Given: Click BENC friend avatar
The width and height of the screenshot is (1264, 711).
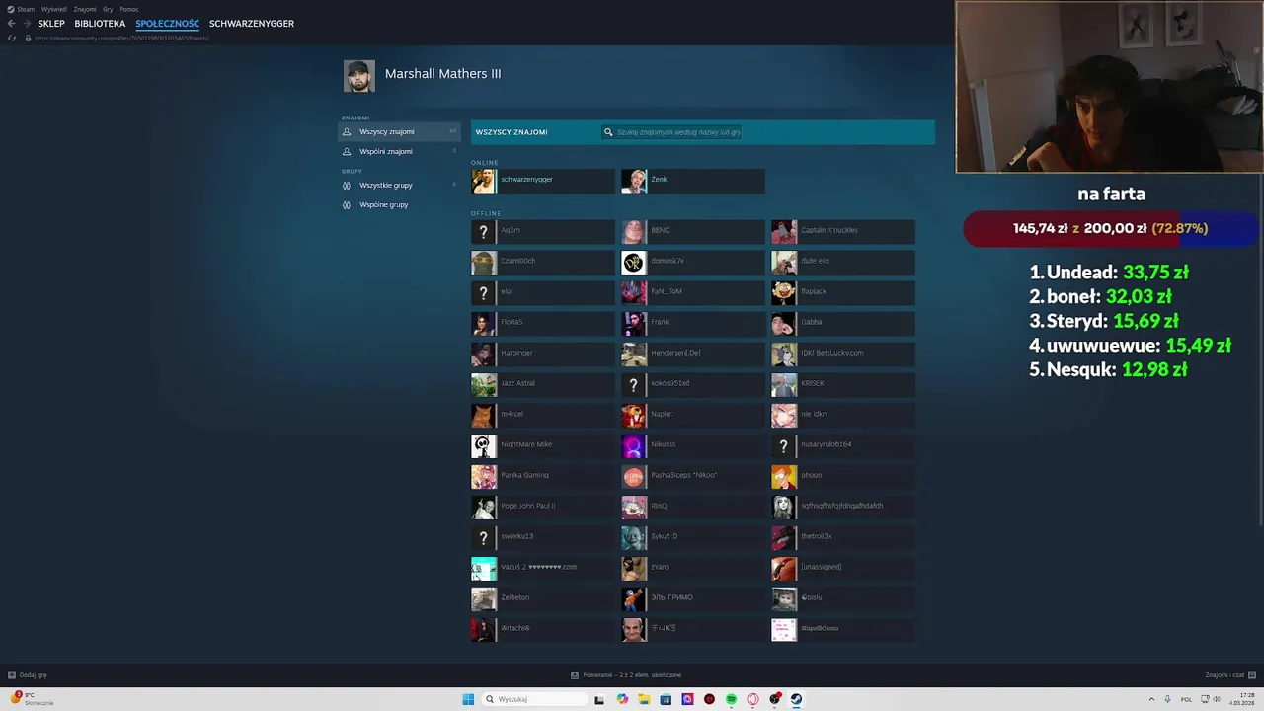Looking at the screenshot, I should pos(634,232).
